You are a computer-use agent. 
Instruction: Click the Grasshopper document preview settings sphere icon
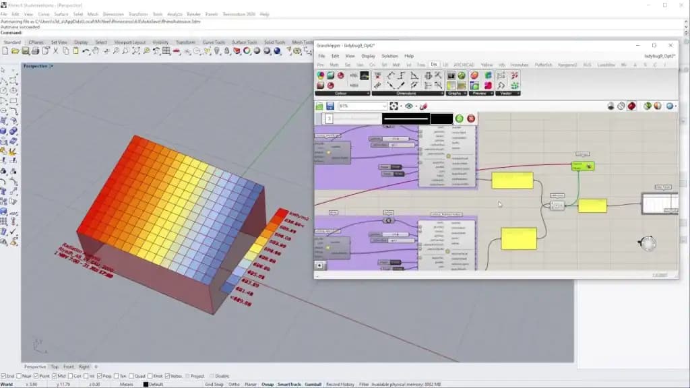(x=669, y=106)
